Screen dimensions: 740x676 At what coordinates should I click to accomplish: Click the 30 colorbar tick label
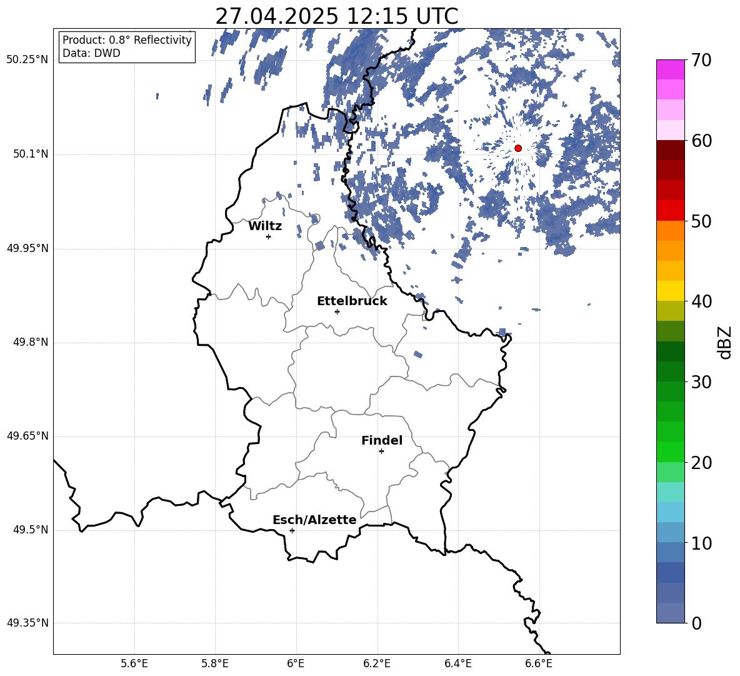701,382
